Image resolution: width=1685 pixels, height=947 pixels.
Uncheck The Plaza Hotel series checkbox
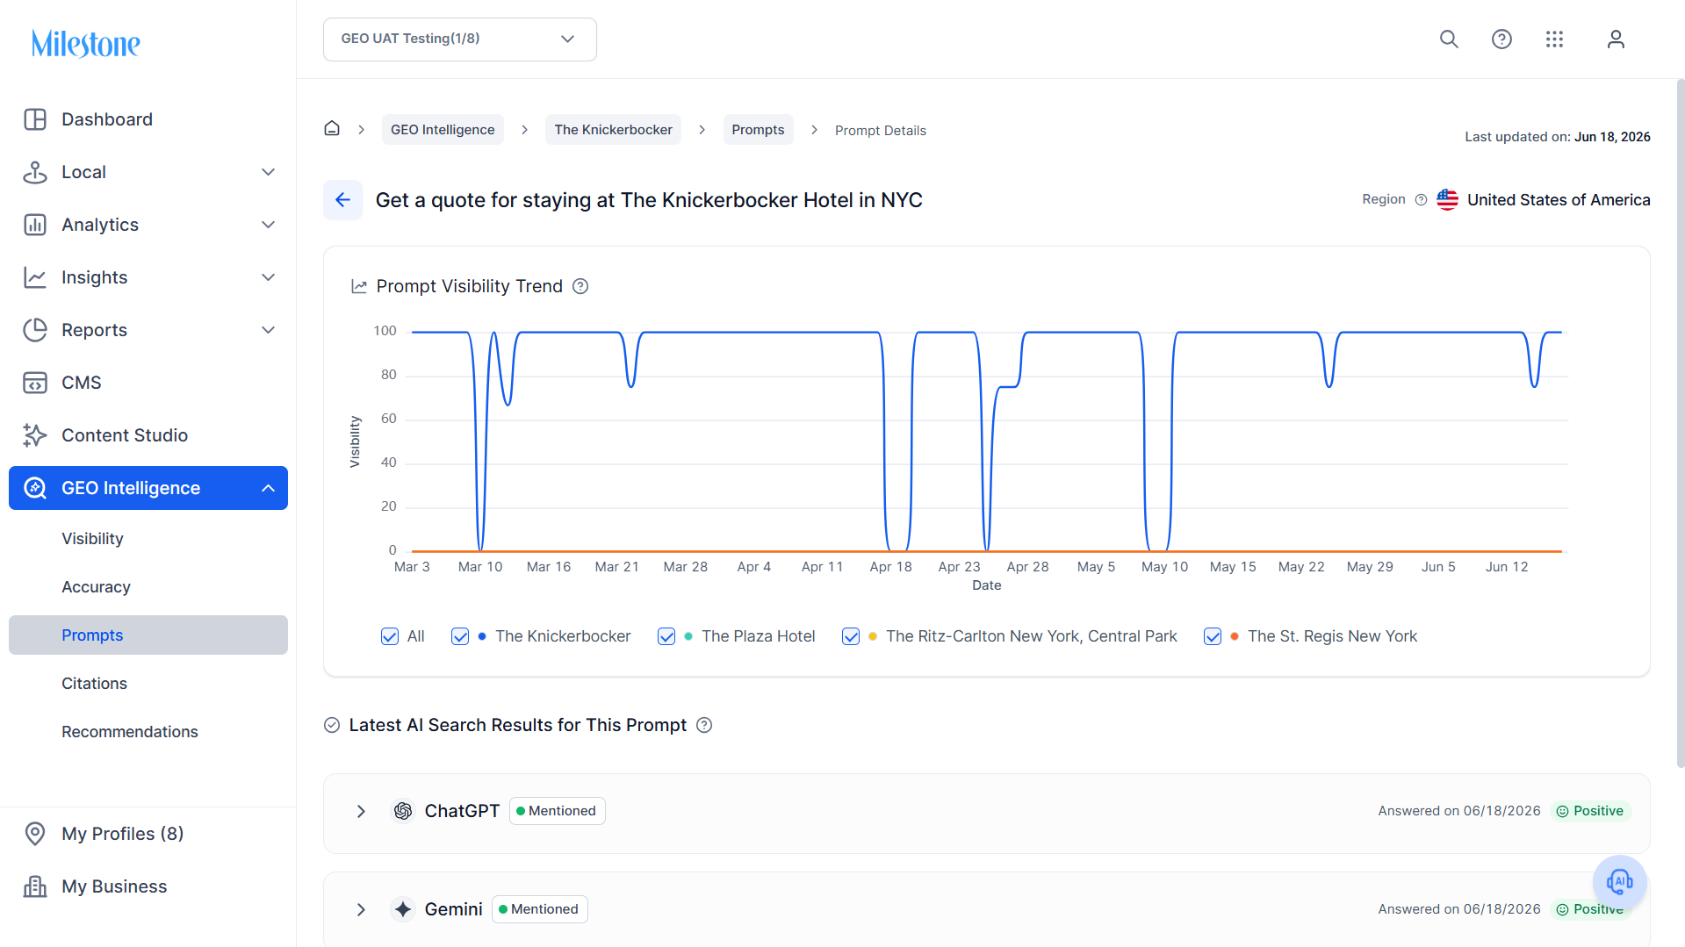coord(666,636)
